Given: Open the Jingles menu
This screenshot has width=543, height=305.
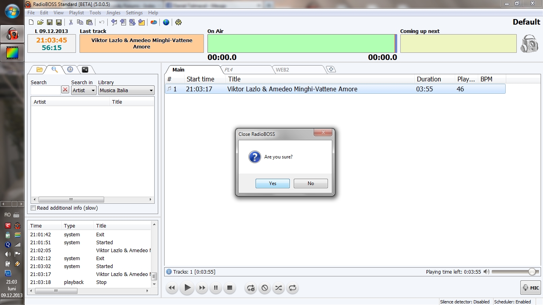Looking at the screenshot, I should 113,13.
